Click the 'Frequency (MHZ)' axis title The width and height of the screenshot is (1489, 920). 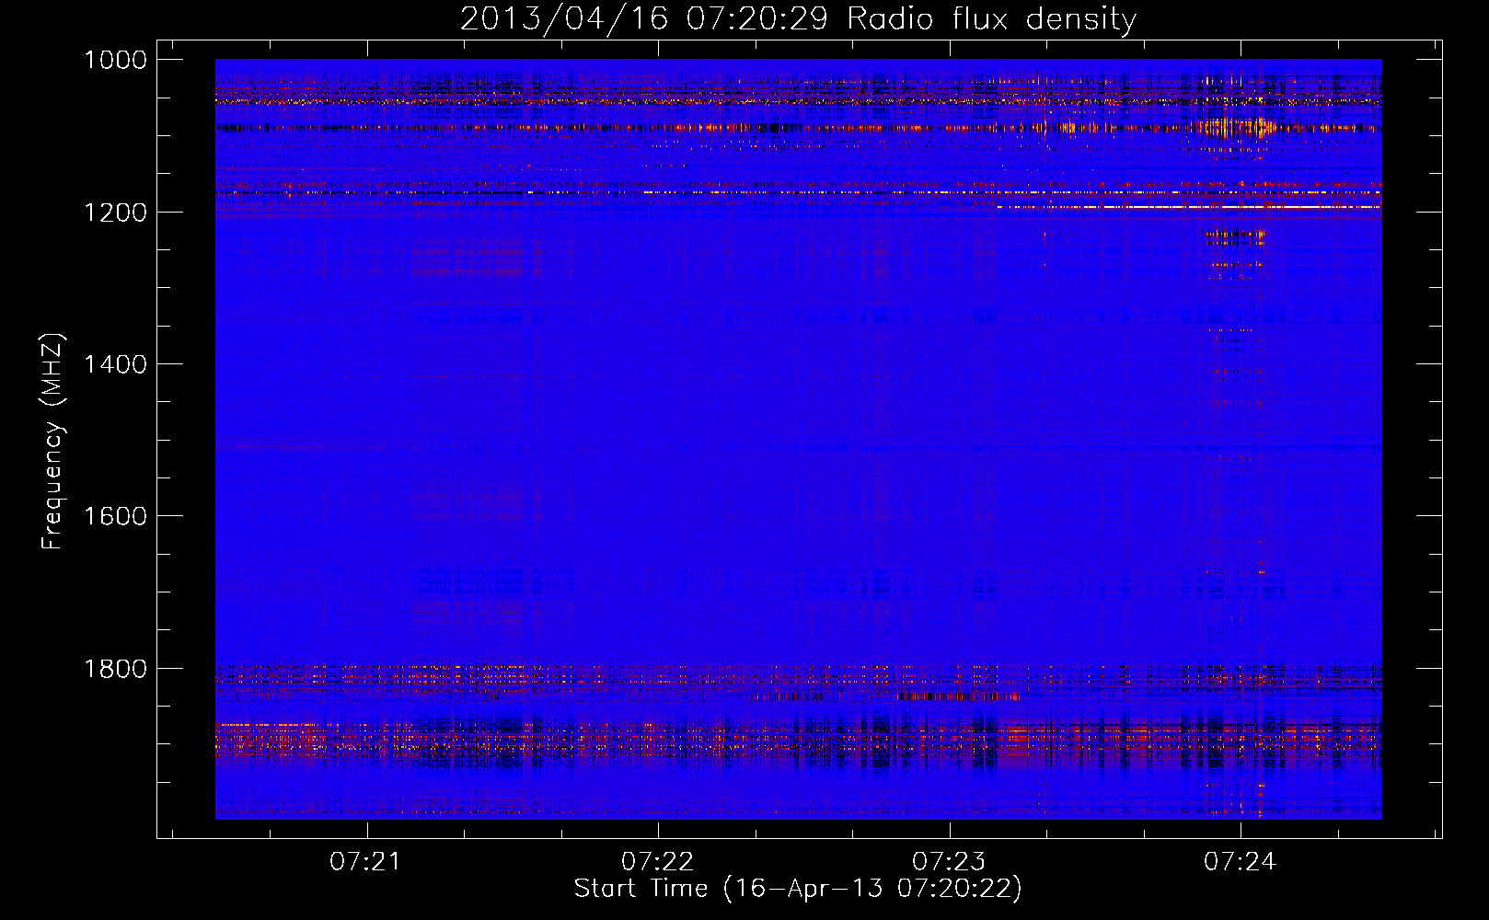point(52,442)
